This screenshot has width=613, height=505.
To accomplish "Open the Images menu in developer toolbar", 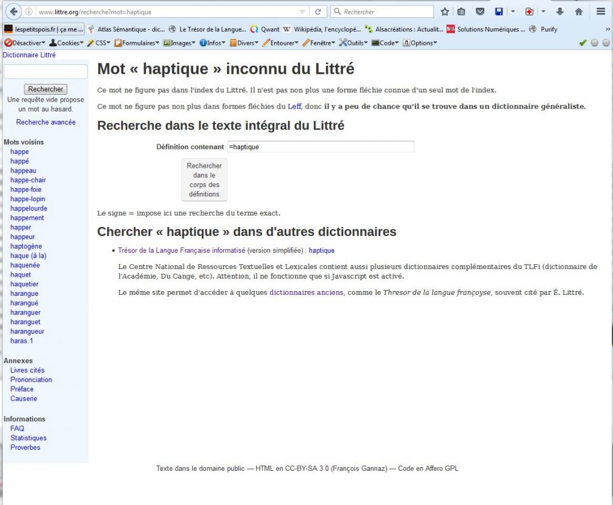I will [x=179, y=43].
